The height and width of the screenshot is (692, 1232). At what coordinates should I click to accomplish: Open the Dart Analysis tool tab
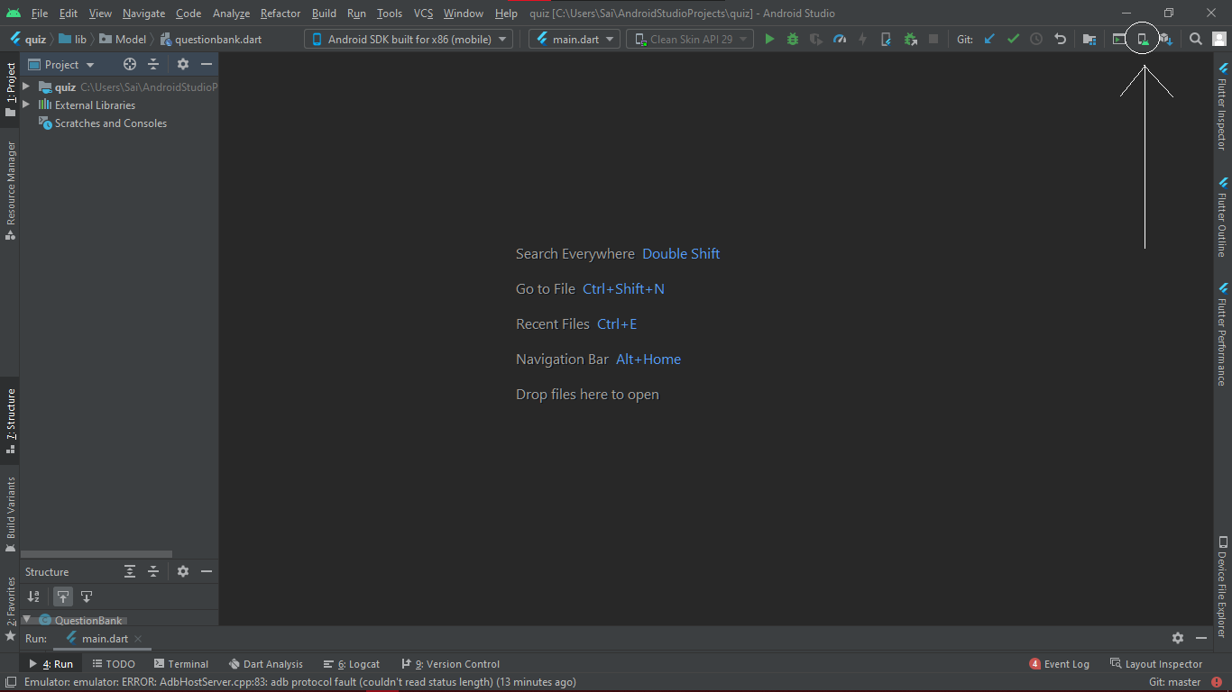pyautogui.click(x=266, y=664)
